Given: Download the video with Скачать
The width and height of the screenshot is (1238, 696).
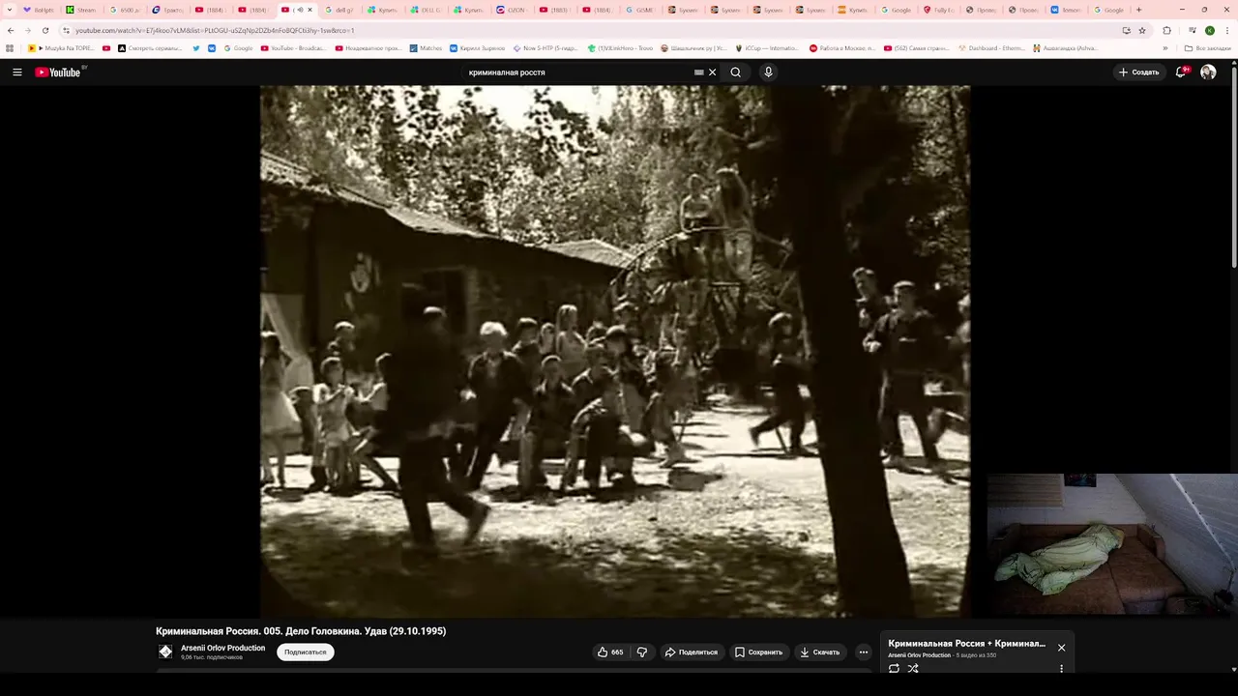Looking at the screenshot, I should click(819, 652).
